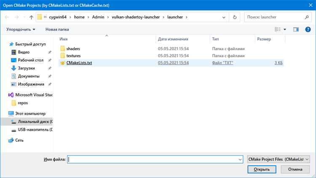316x178 pixels.
Task: Click the Отмена button
Action: pos(295,169)
